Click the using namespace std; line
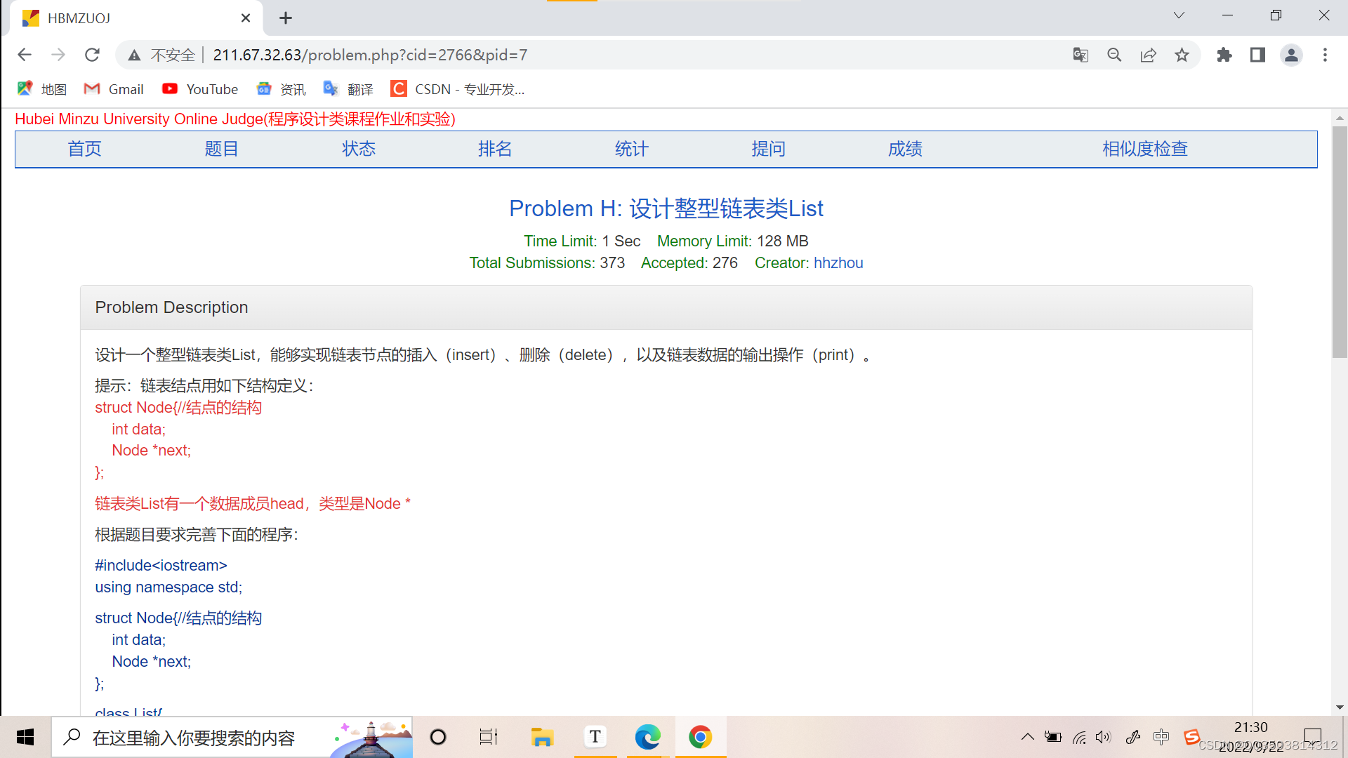The image size is (1348, 758). (x=168, y=587)
